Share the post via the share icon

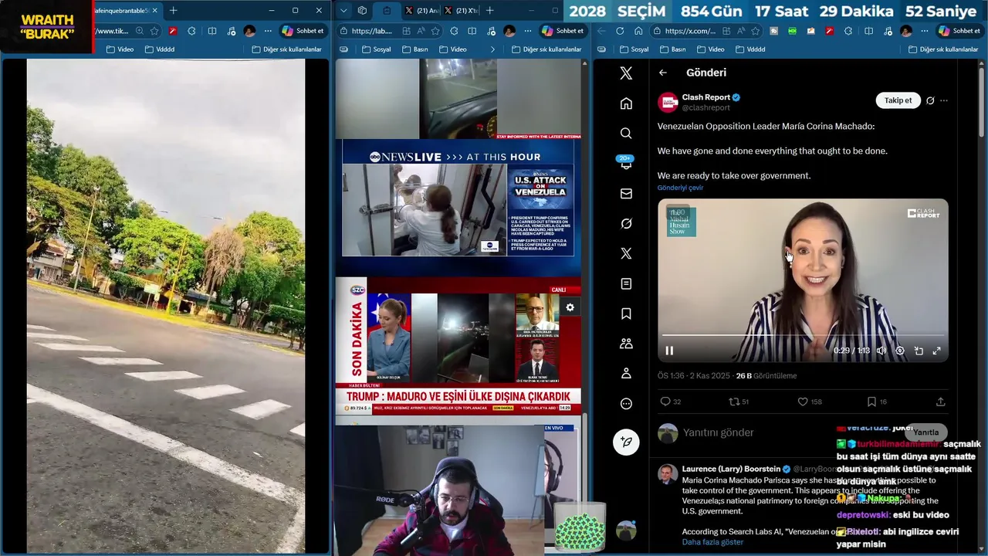(940, 402)
